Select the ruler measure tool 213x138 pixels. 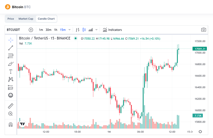tap(11, 106)
